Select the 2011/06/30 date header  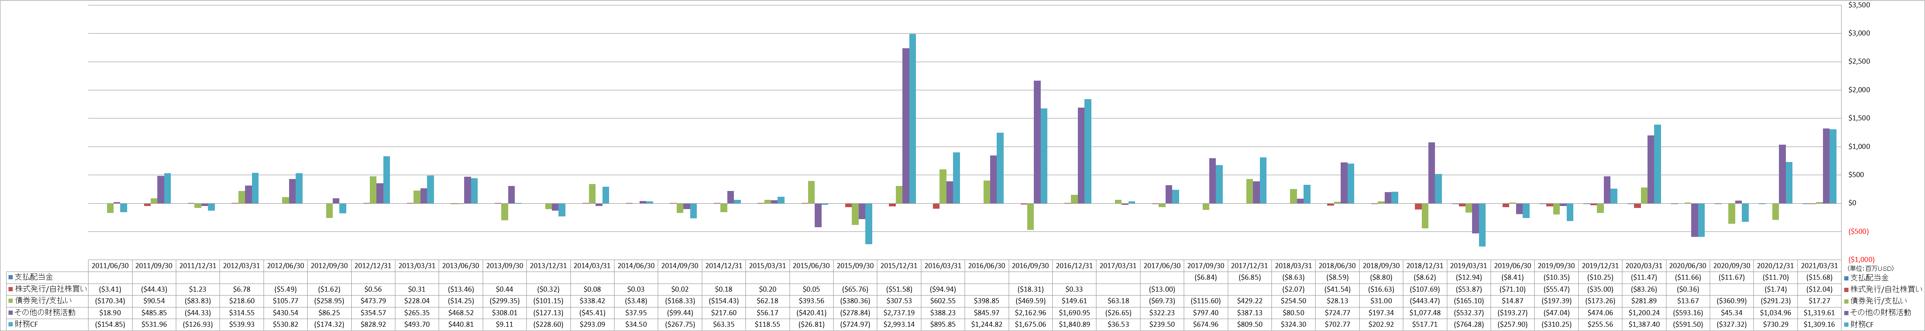click(x=111, y=265)
